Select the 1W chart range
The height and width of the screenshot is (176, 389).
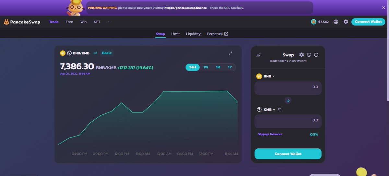(206, 67)
